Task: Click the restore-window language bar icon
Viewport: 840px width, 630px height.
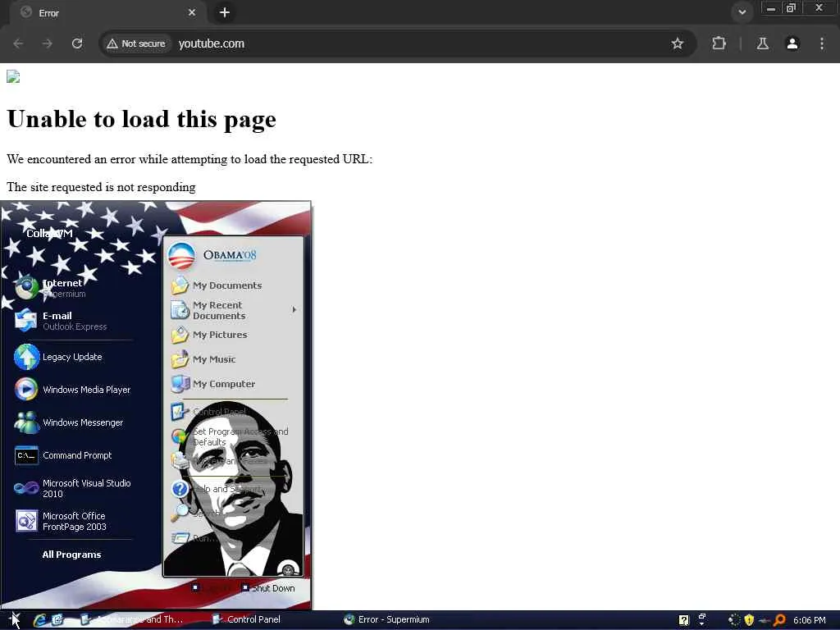Action: [702, 617]
